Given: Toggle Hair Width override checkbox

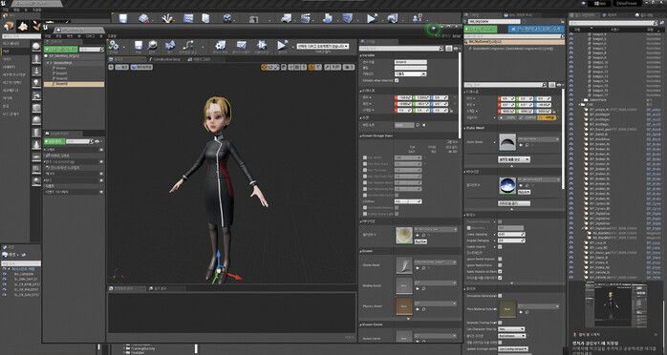Looking at the screenshot, I should tap(365, 157).
